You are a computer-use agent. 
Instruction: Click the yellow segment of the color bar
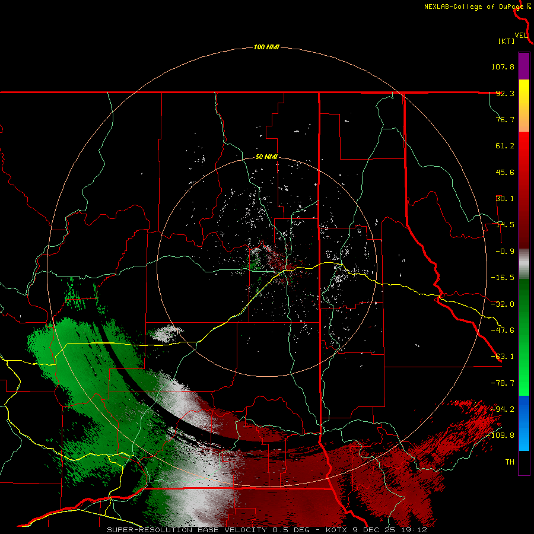coord(524,106)
